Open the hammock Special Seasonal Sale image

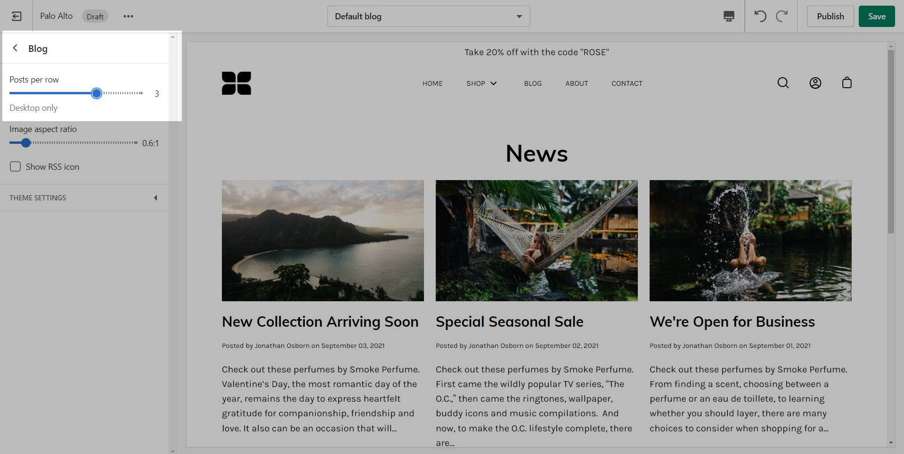(536, 240)
